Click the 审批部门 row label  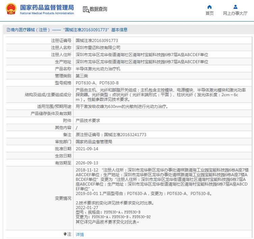click(63, 142)
